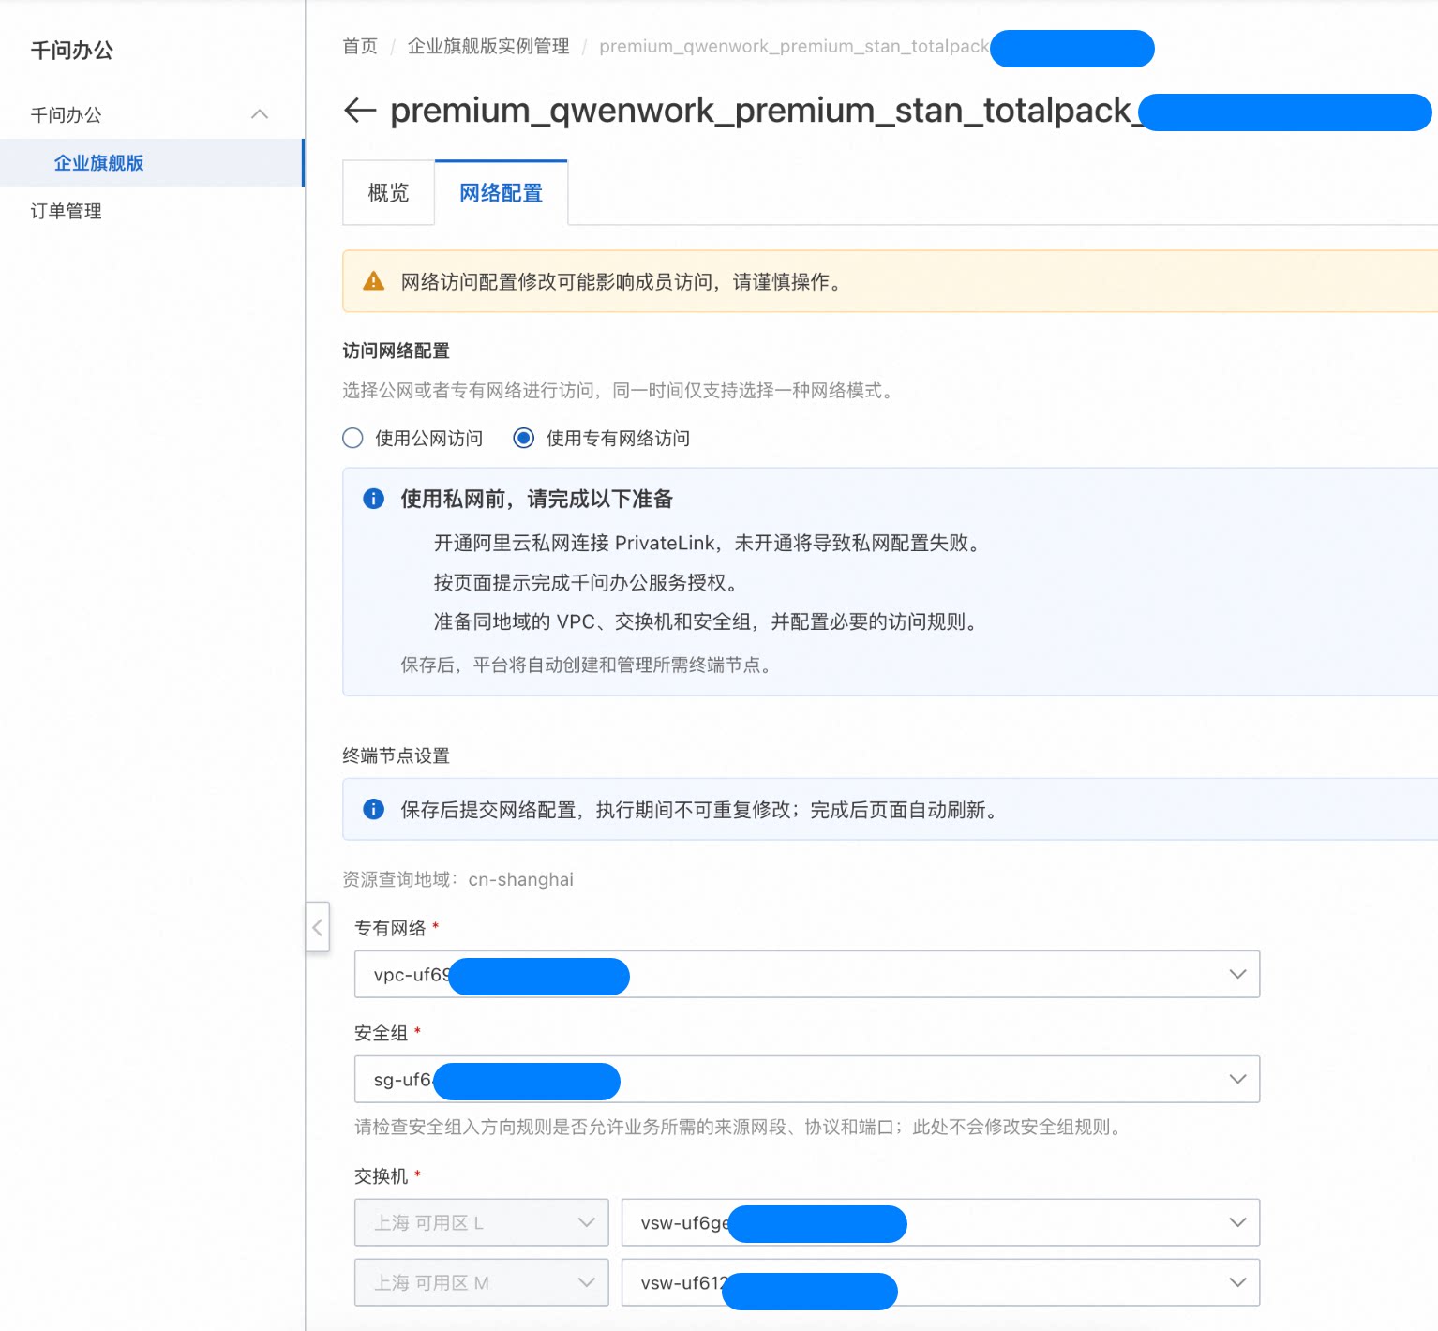
Task: Click the info icon beside 保存后提交网络配置
Action: pos(373,809)
